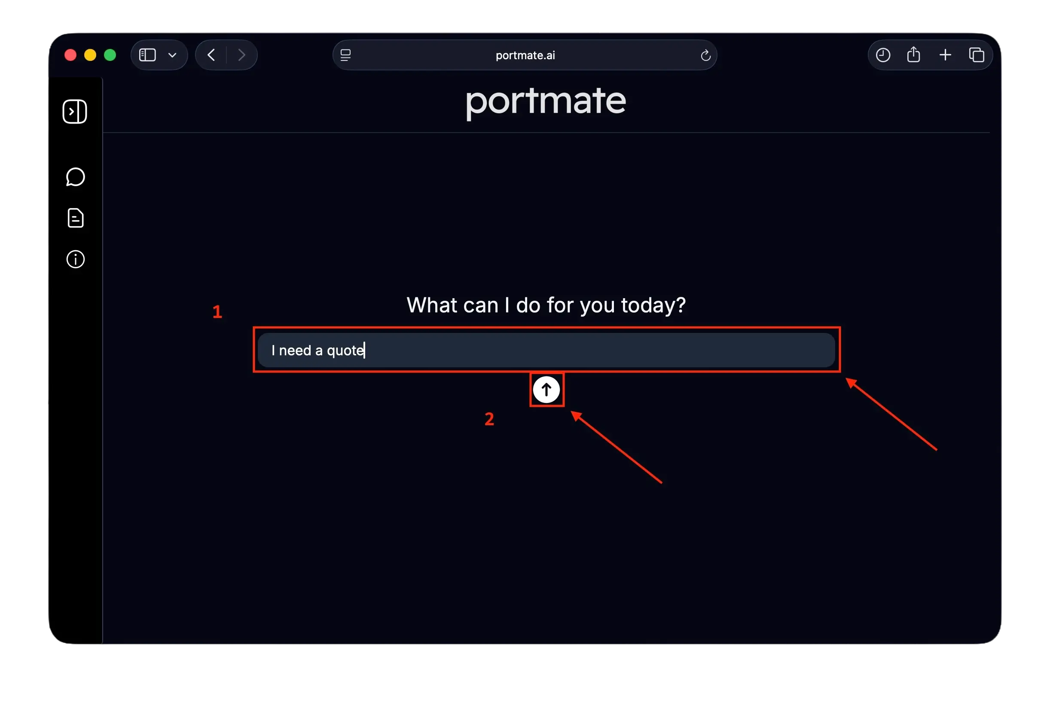Click the yellow minimize window button

(x=90, y=55)
